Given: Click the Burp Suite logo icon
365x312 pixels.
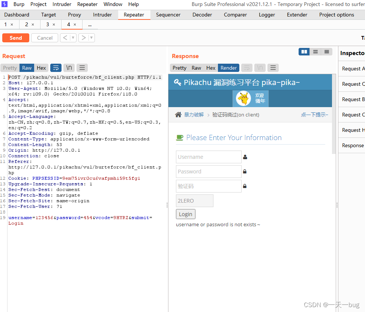Looking at the screenshot, I should point(5,4).
